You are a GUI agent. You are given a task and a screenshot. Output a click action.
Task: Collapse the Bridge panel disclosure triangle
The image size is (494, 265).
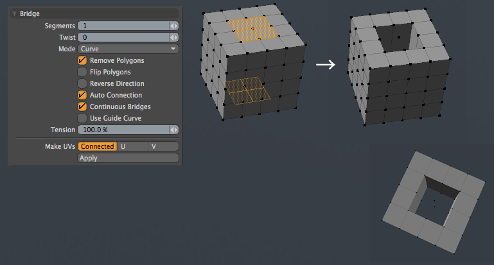coord(14,13)
